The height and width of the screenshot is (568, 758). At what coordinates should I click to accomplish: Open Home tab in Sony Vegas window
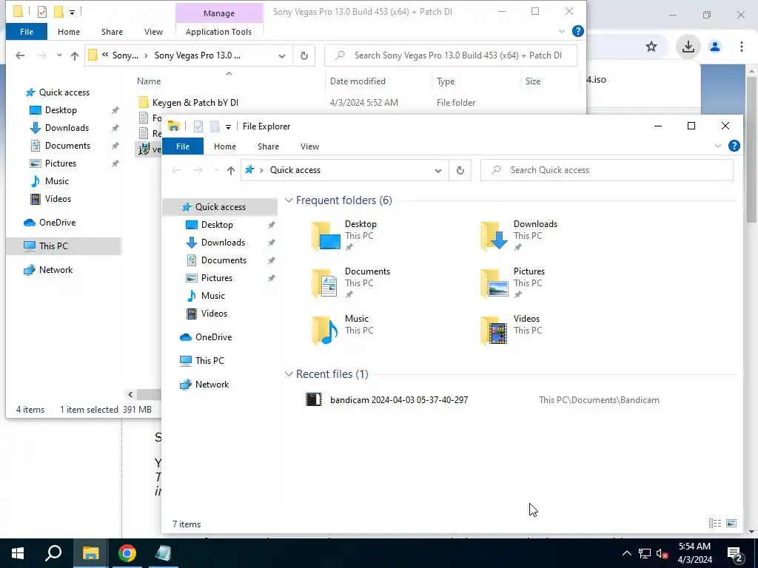[x=69, y=32]
